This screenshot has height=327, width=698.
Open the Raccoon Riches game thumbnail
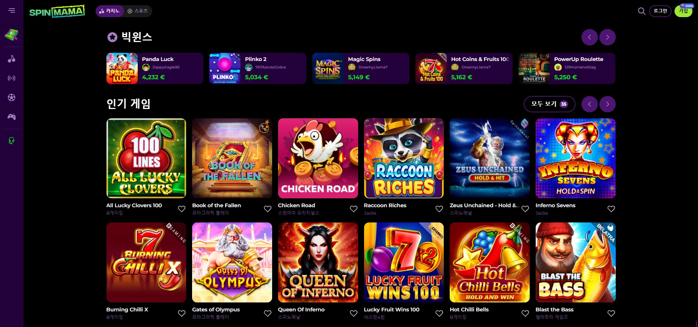(404, 158)
